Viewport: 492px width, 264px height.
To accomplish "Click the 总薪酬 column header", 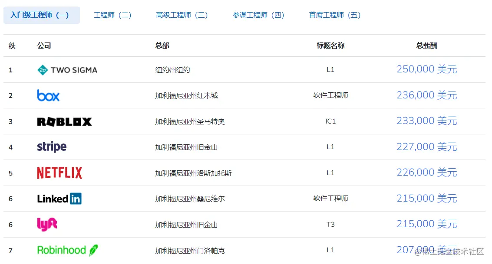I will tap(427, 46).
